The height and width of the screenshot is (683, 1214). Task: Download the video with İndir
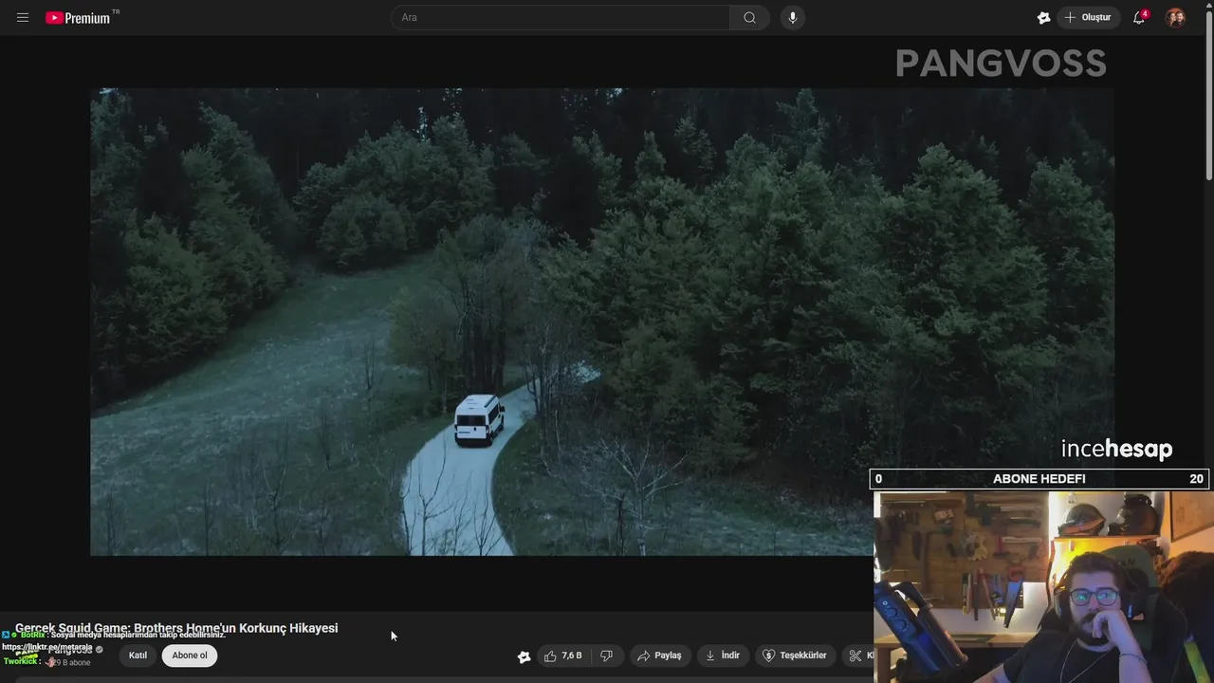click(x=722, y=655)
